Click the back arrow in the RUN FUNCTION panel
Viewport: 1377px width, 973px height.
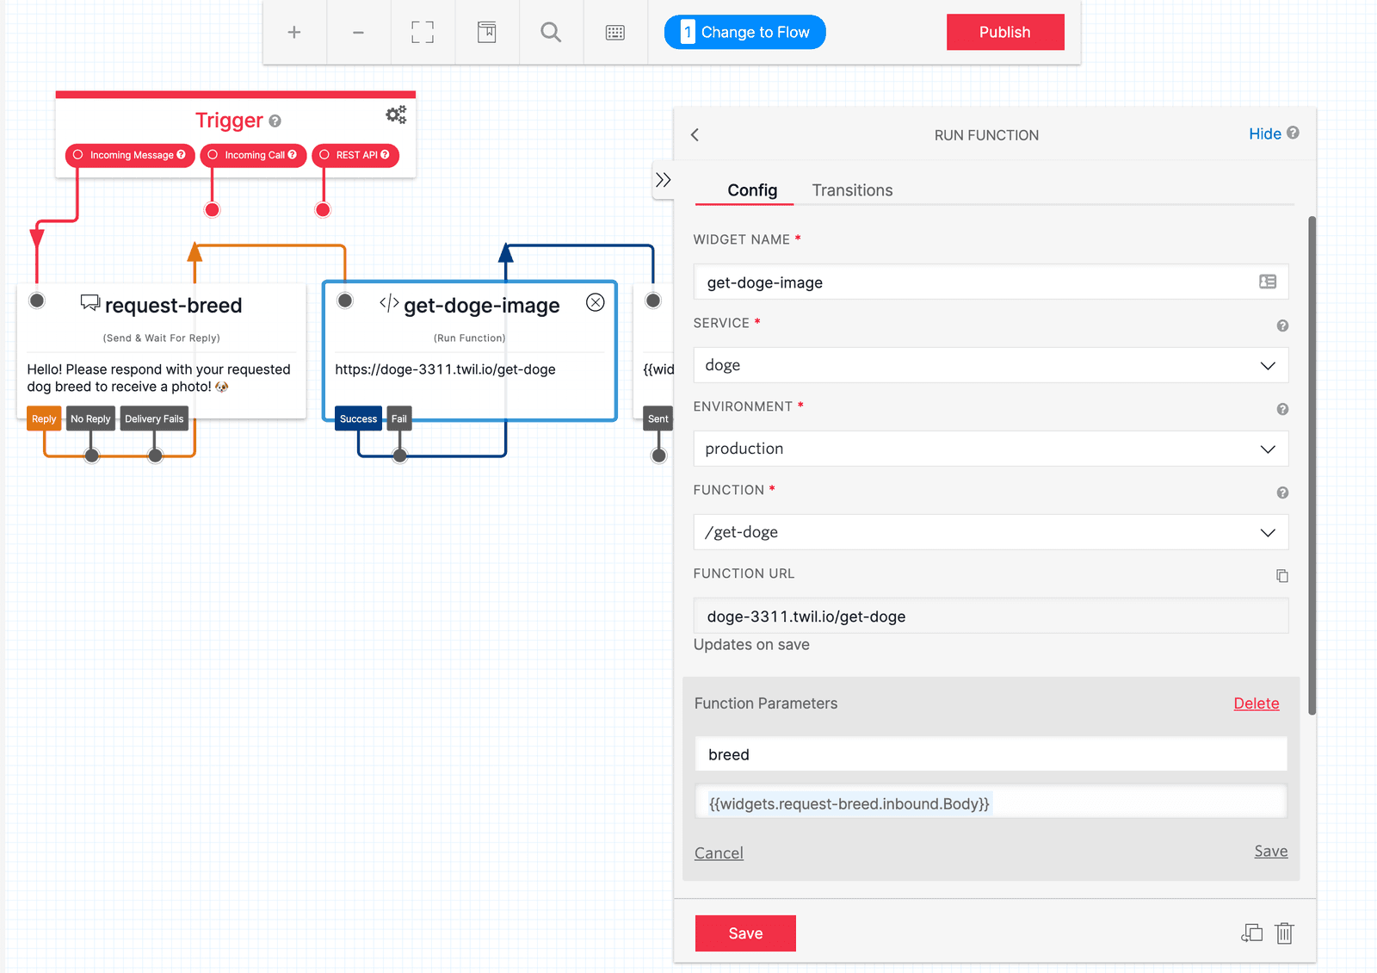coord(695,134)
